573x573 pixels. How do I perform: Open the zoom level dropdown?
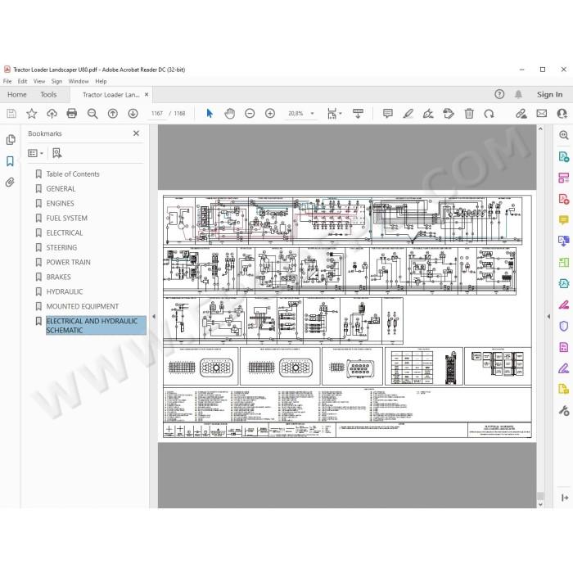tap(313, 114)
